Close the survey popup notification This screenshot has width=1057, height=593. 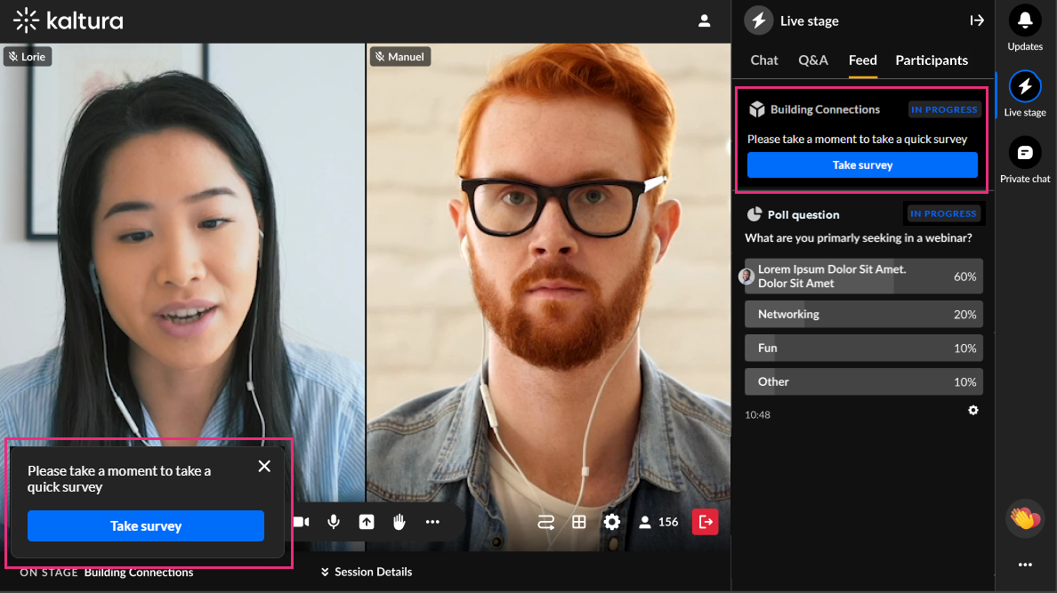click(x=264, y=466)
